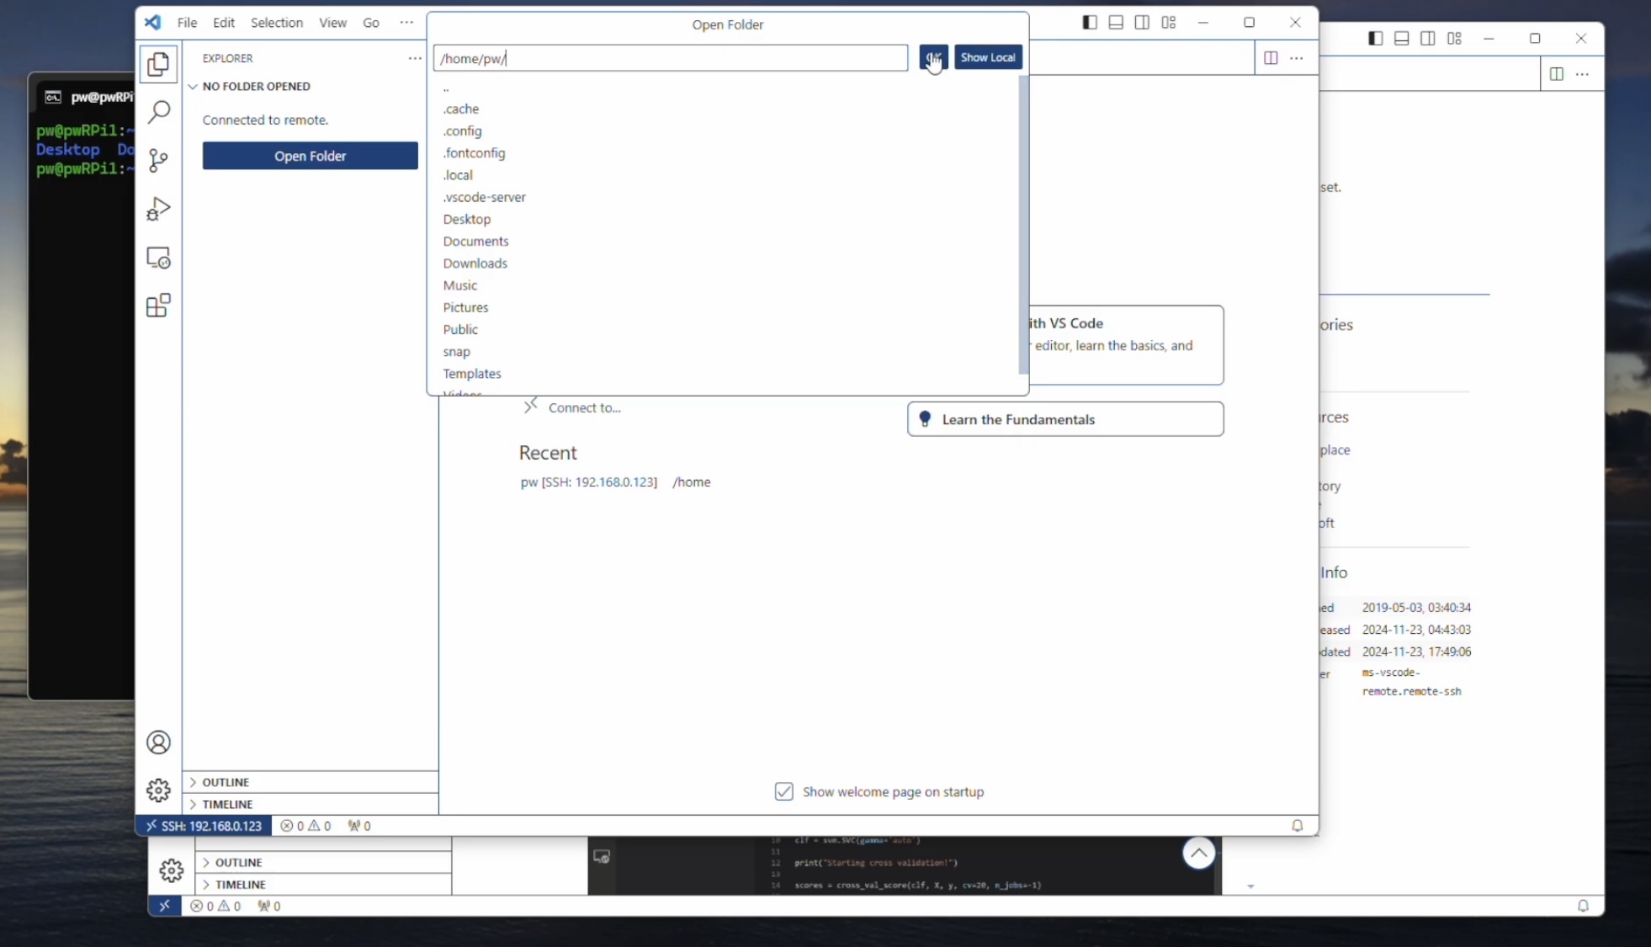The width and height of the screenshot is (1651, 947).
Task: Expand the OUTLINE section
Action: (226, 782)
